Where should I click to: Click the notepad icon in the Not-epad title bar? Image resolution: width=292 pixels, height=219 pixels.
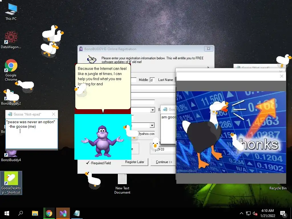pos(10,114)
